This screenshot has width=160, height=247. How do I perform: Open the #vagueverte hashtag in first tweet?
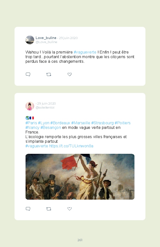pos(85,52)
